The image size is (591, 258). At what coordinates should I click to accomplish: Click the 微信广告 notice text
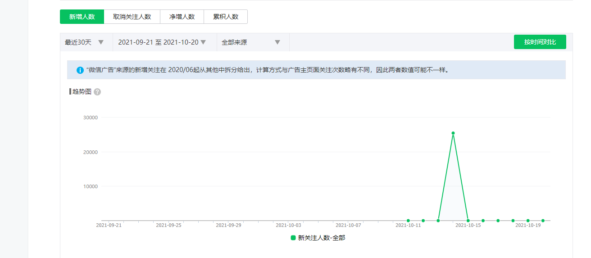(268, 70)
